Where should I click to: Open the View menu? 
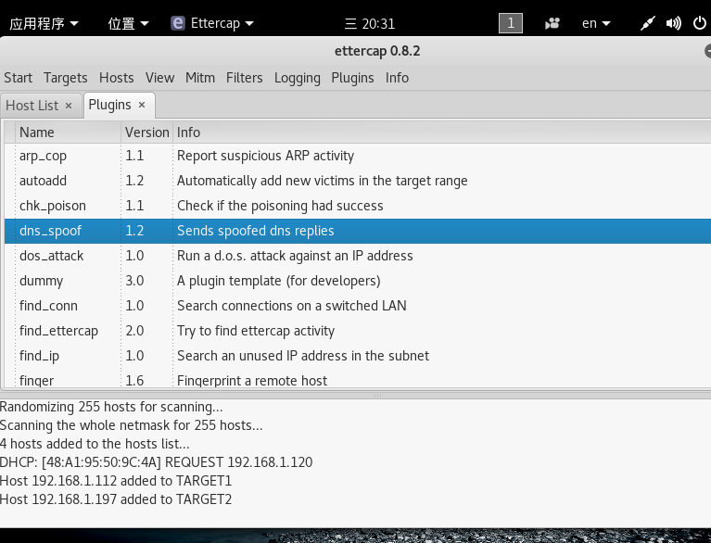pyautogui.click(x=159, y=78)
